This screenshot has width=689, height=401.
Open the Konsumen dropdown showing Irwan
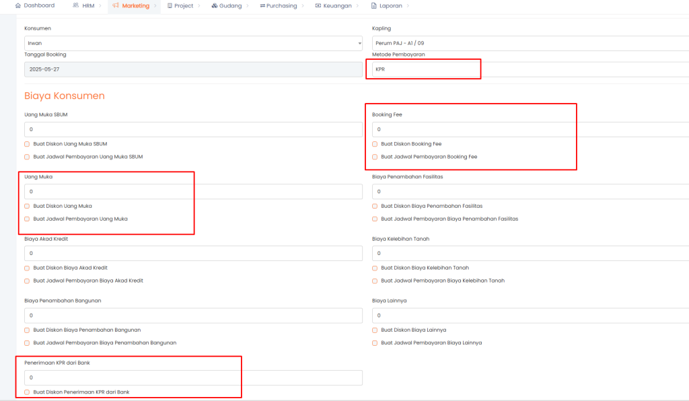pyautogui.click(x=193, y=43)
